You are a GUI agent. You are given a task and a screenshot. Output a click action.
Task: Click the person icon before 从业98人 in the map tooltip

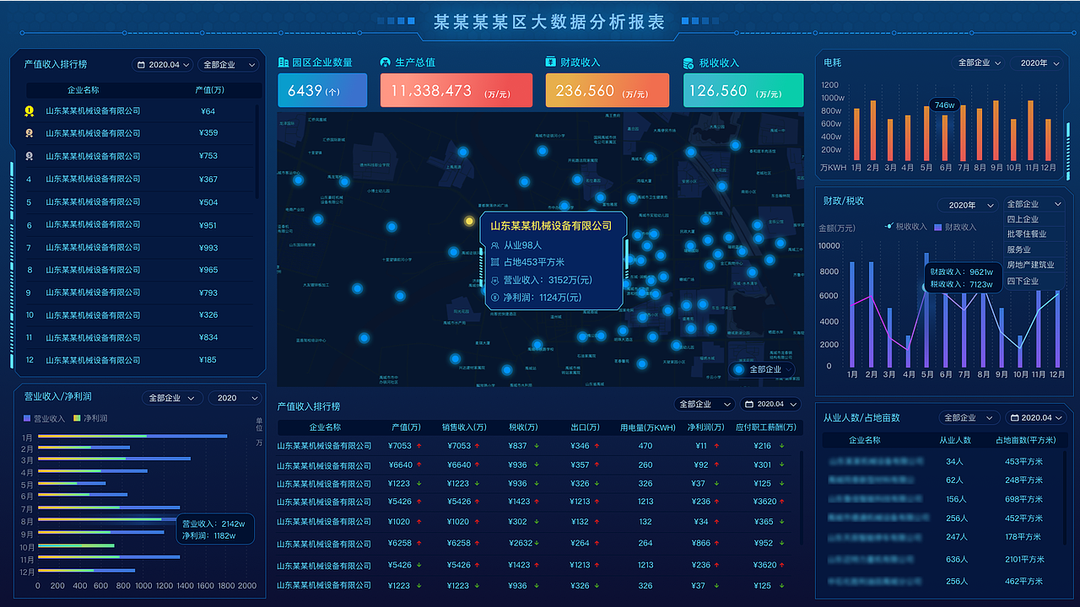coord(495,244)
